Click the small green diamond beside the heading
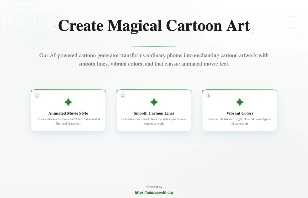Screen dimensions: 308x198 253,33
